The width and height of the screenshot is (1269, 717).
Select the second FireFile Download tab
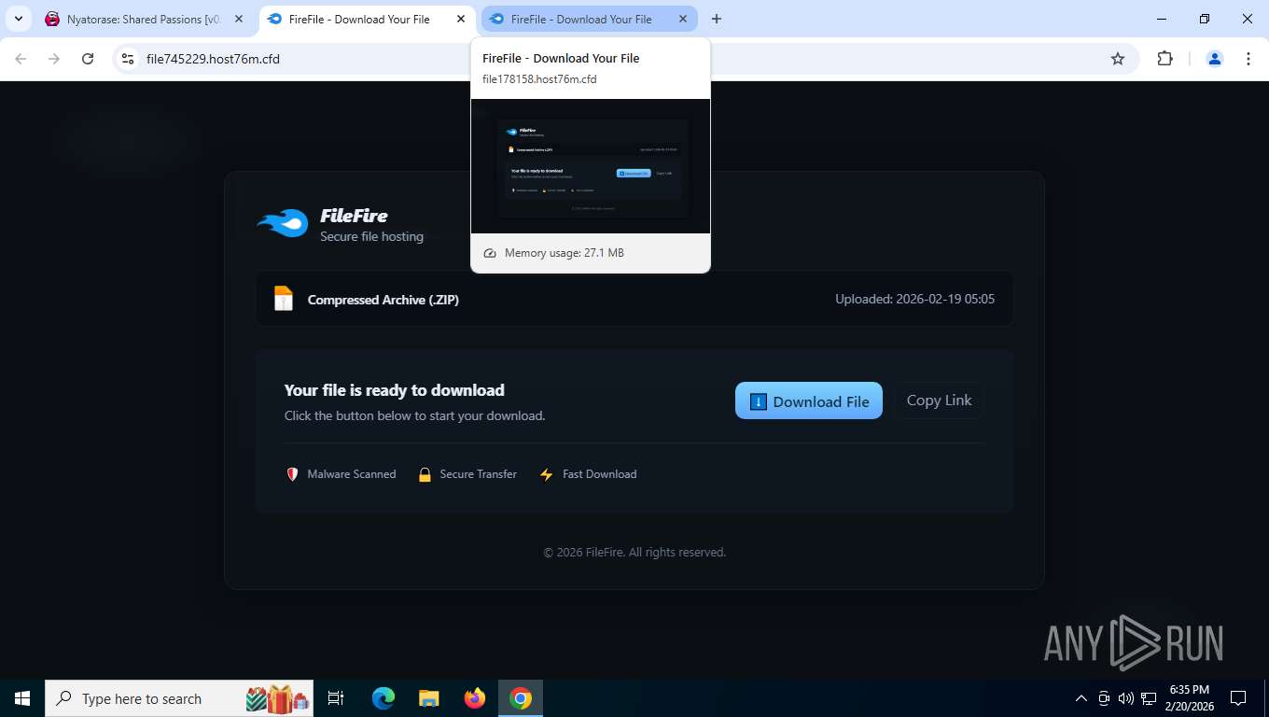[580, 19]
